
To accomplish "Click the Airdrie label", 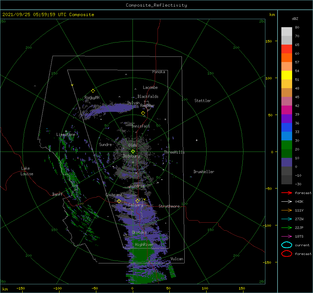I will (137, 186).
